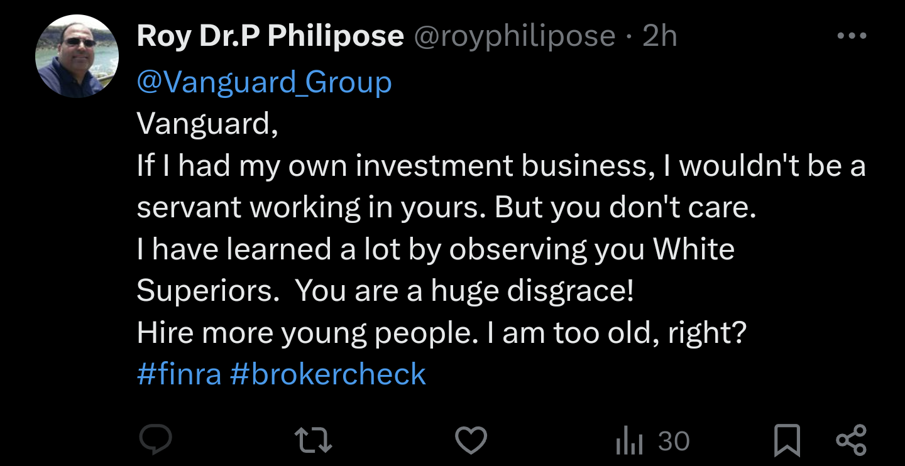This screenshot has width=905, height=466.
Task: Click the view count number 30
Action: [x=674, y=442]
